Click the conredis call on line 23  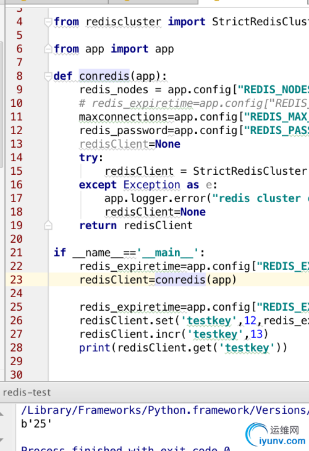pos(180,280)
